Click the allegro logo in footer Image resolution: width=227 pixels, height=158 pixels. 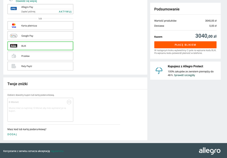210,151
